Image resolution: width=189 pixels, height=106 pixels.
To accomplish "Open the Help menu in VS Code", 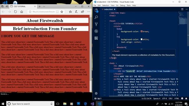I will [134, 5].
